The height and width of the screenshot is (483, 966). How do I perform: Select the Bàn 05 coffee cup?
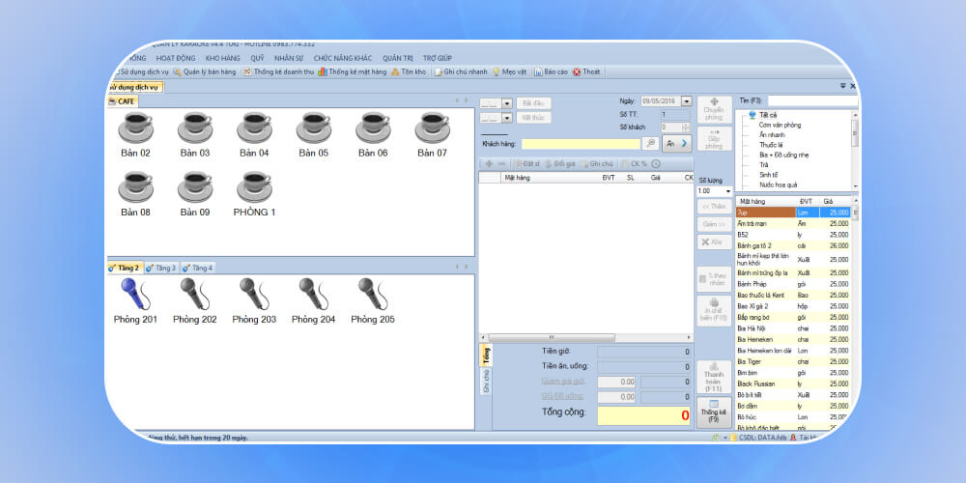pos(313,128)
